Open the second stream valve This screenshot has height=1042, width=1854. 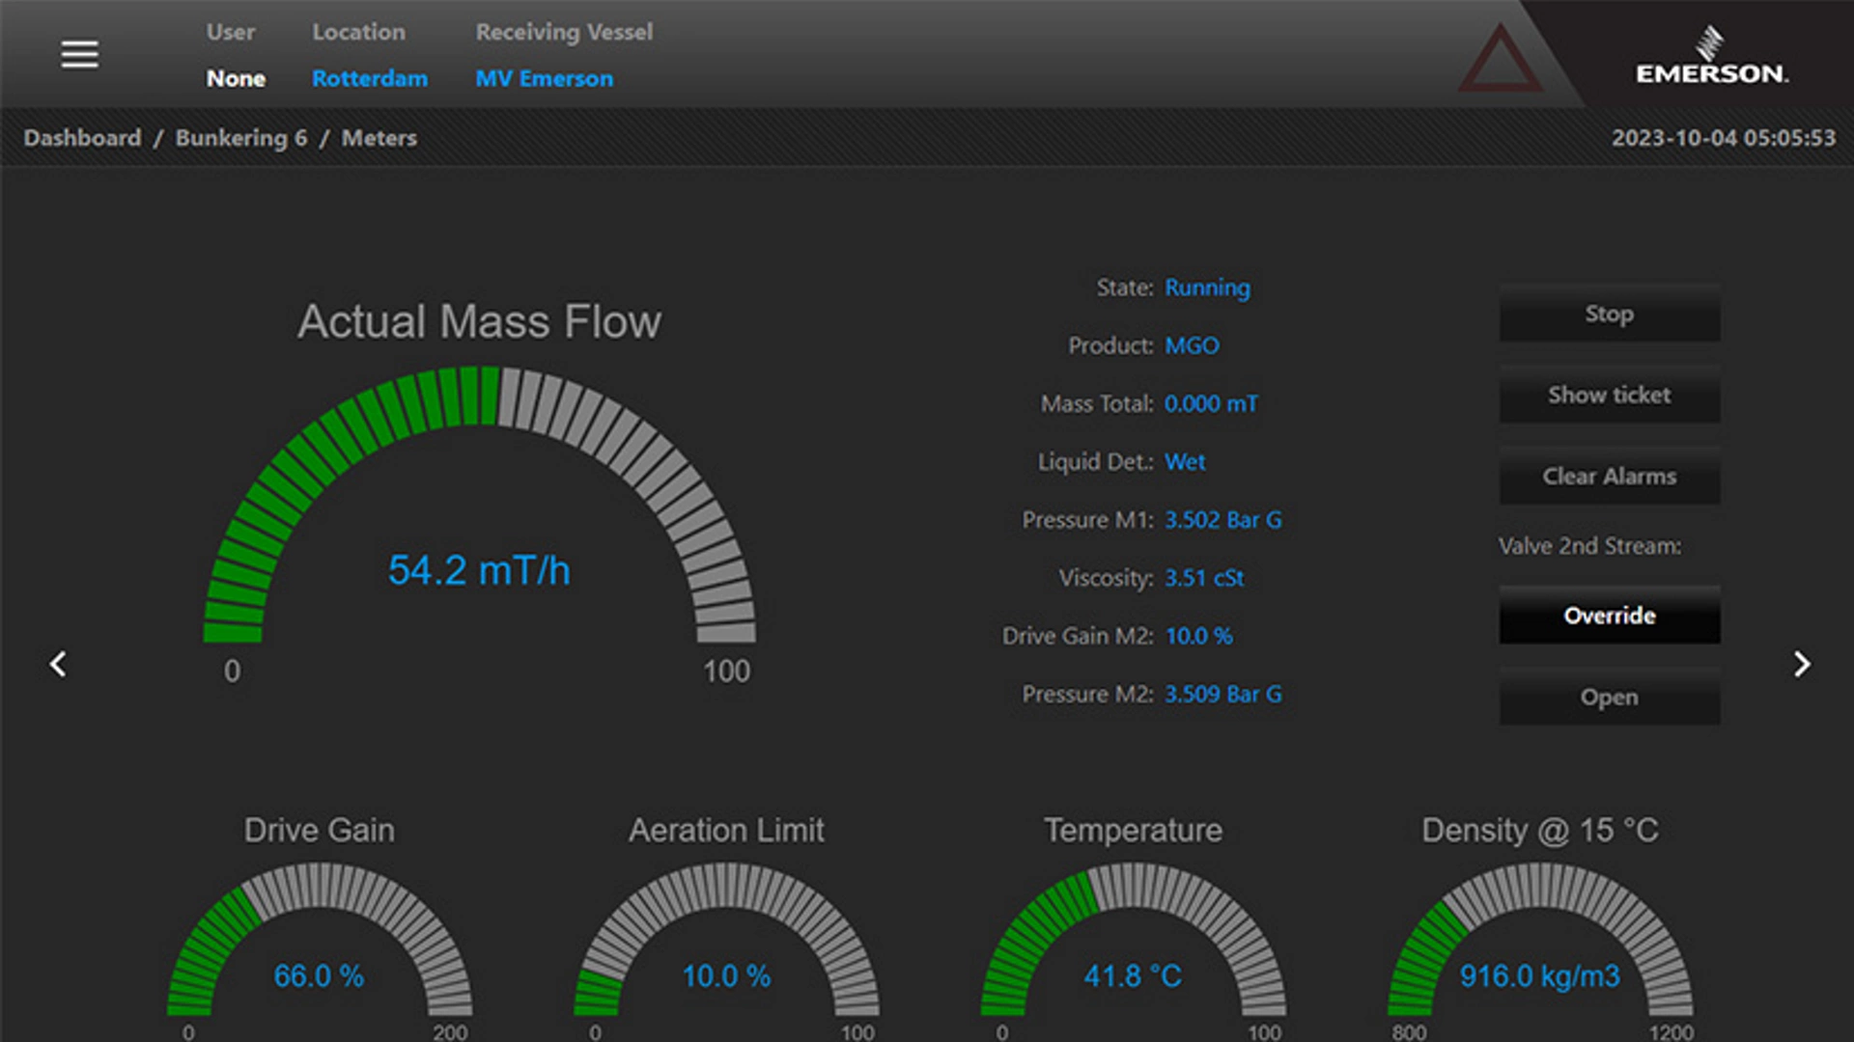tap(1608, 698)
